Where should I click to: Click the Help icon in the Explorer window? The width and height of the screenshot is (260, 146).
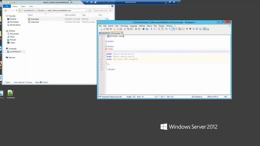coord(112,6)
